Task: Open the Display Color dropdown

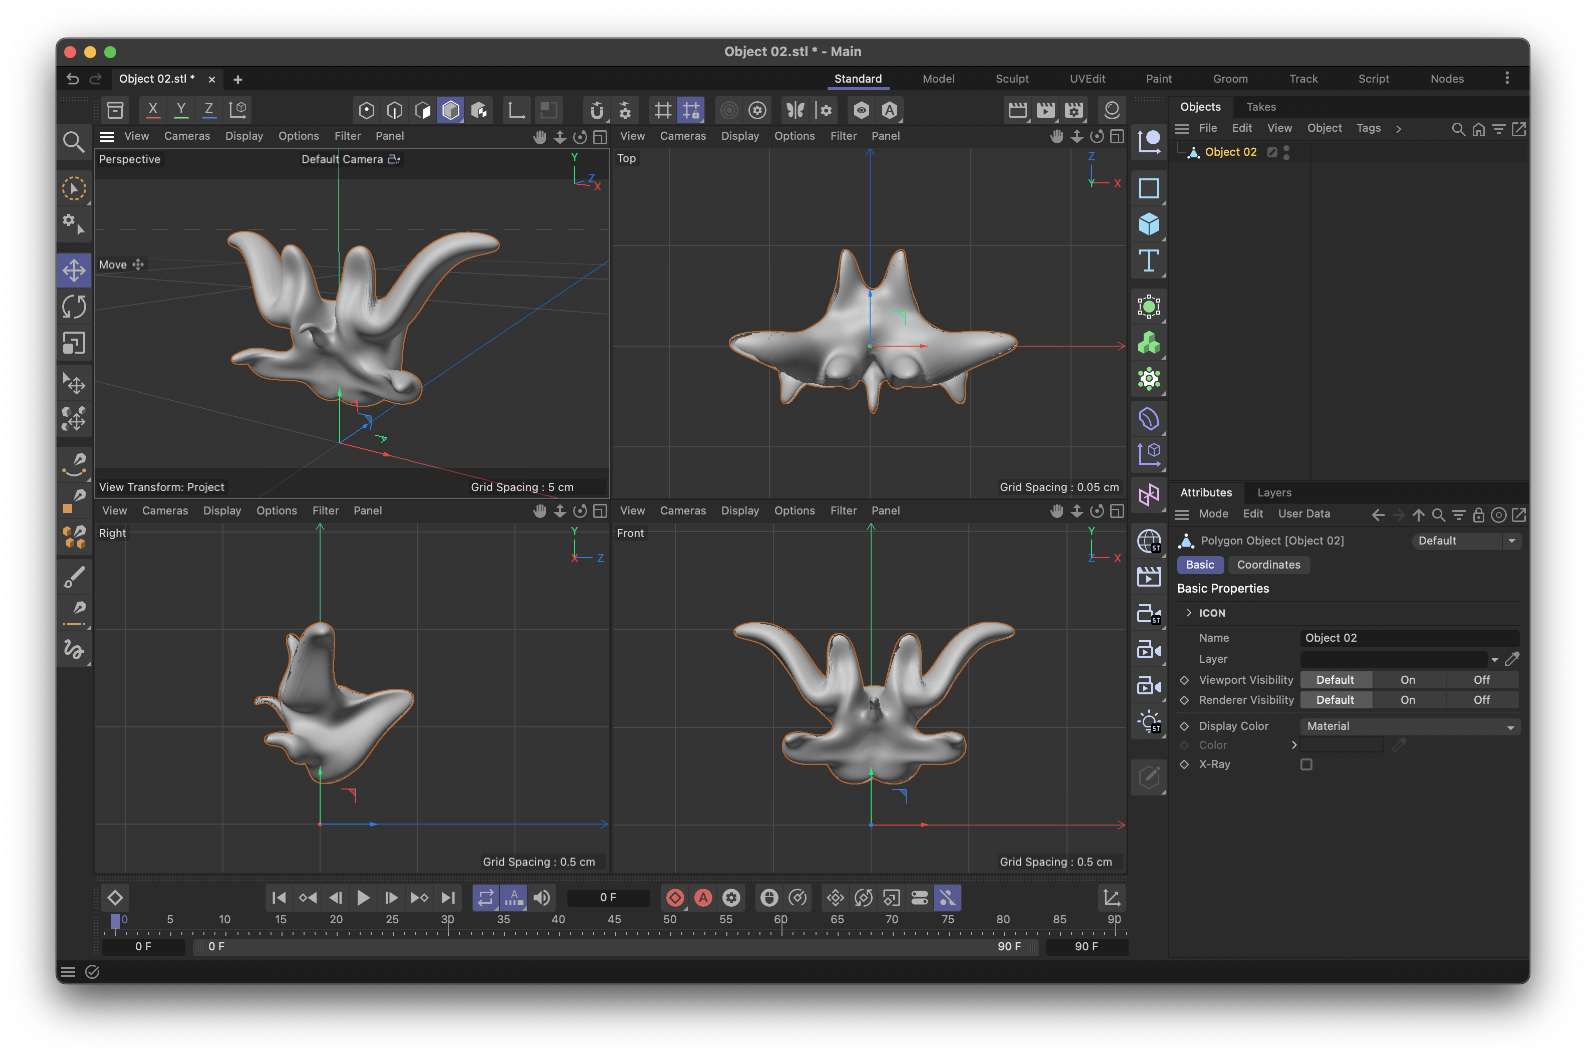Action: 1409,726
